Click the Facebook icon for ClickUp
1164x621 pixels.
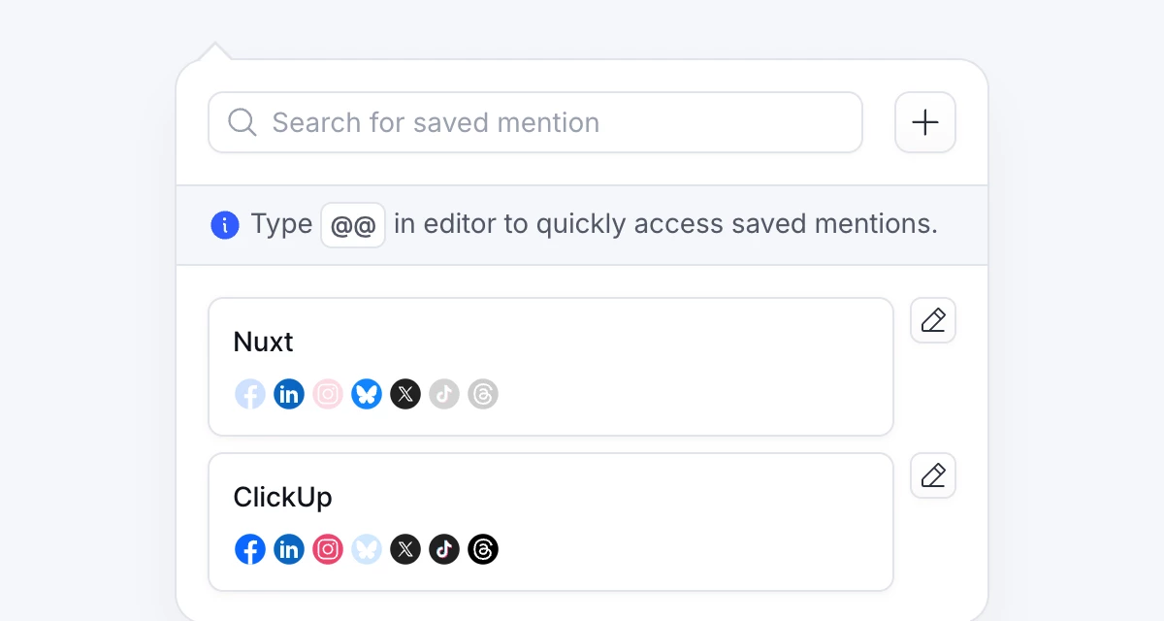point(250,549)
